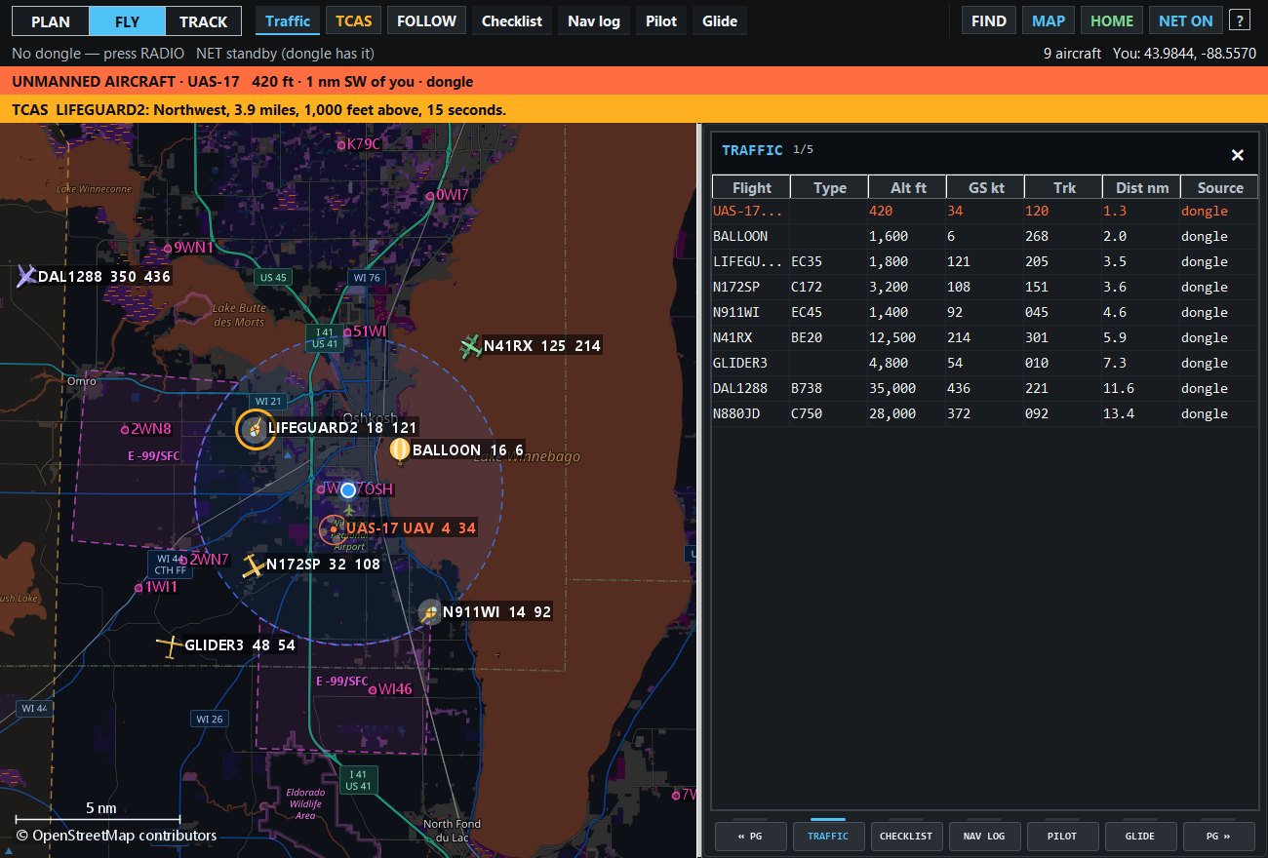Click the UNMANNED AIRCRAFT UAS-17 alert banner
This screenshot has height=858, width=1268.
tap(634, 82)
